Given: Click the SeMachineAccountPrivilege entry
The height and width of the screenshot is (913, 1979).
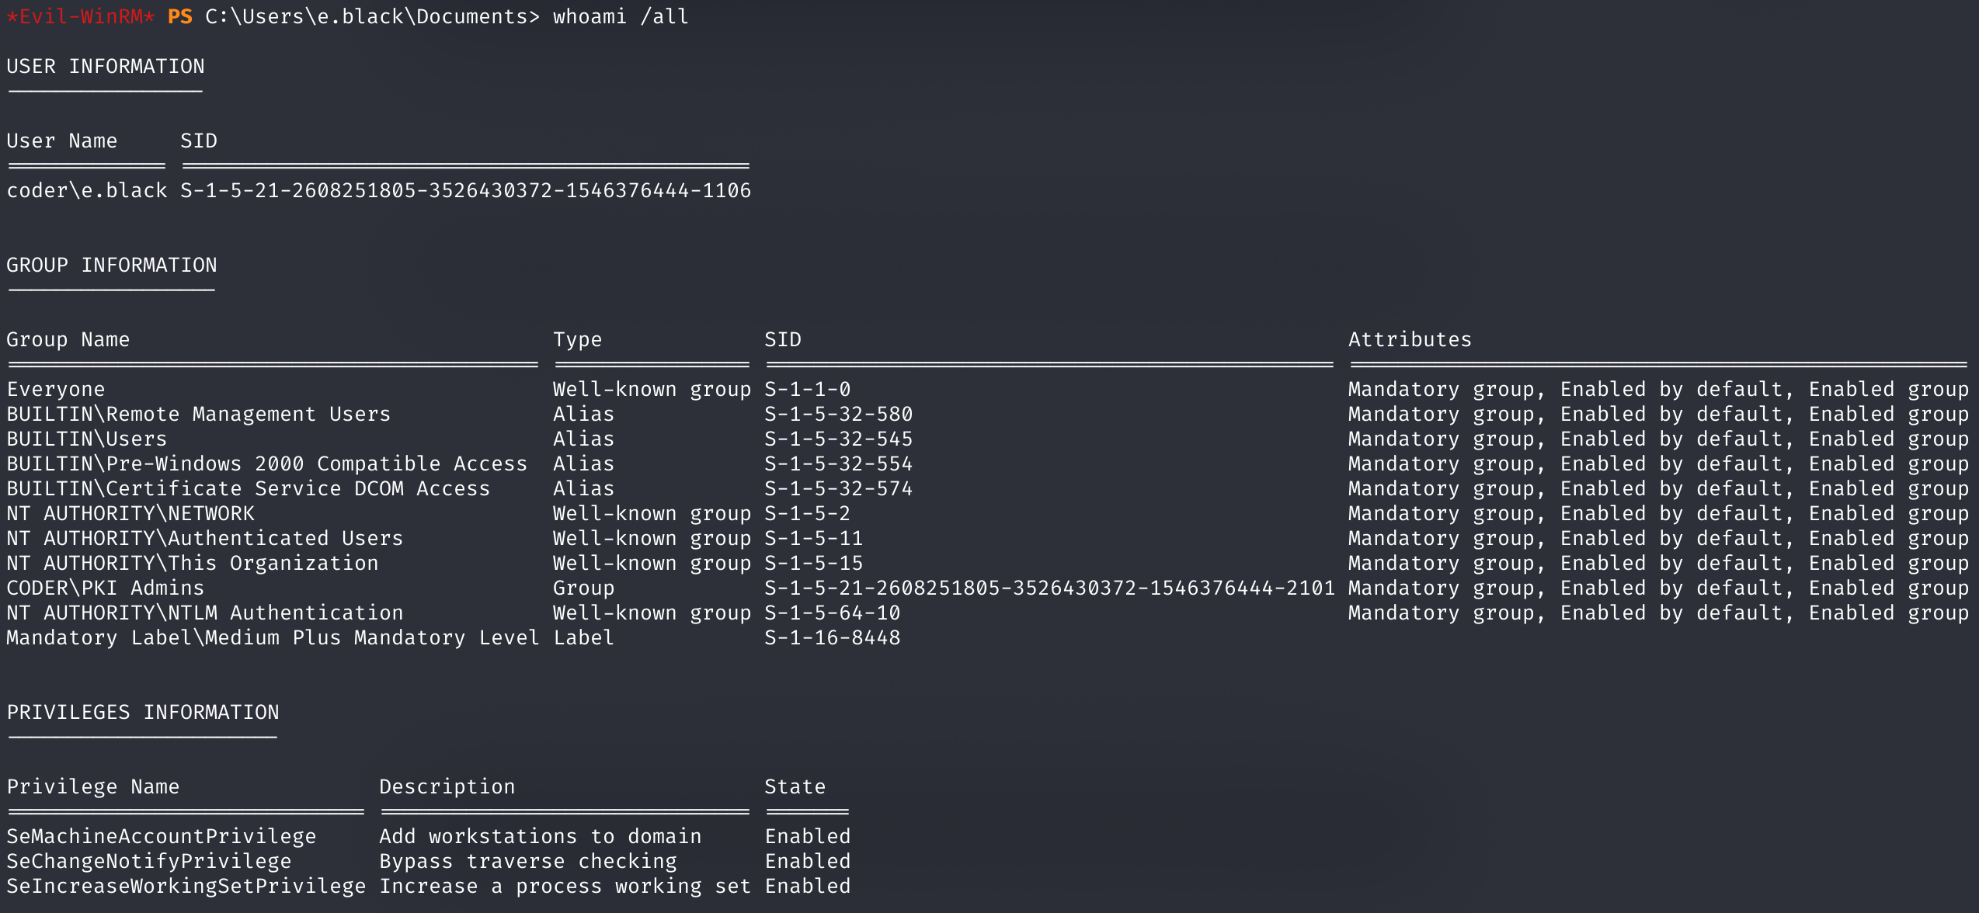Looking at the screenshot, I should tap(162, 836).
